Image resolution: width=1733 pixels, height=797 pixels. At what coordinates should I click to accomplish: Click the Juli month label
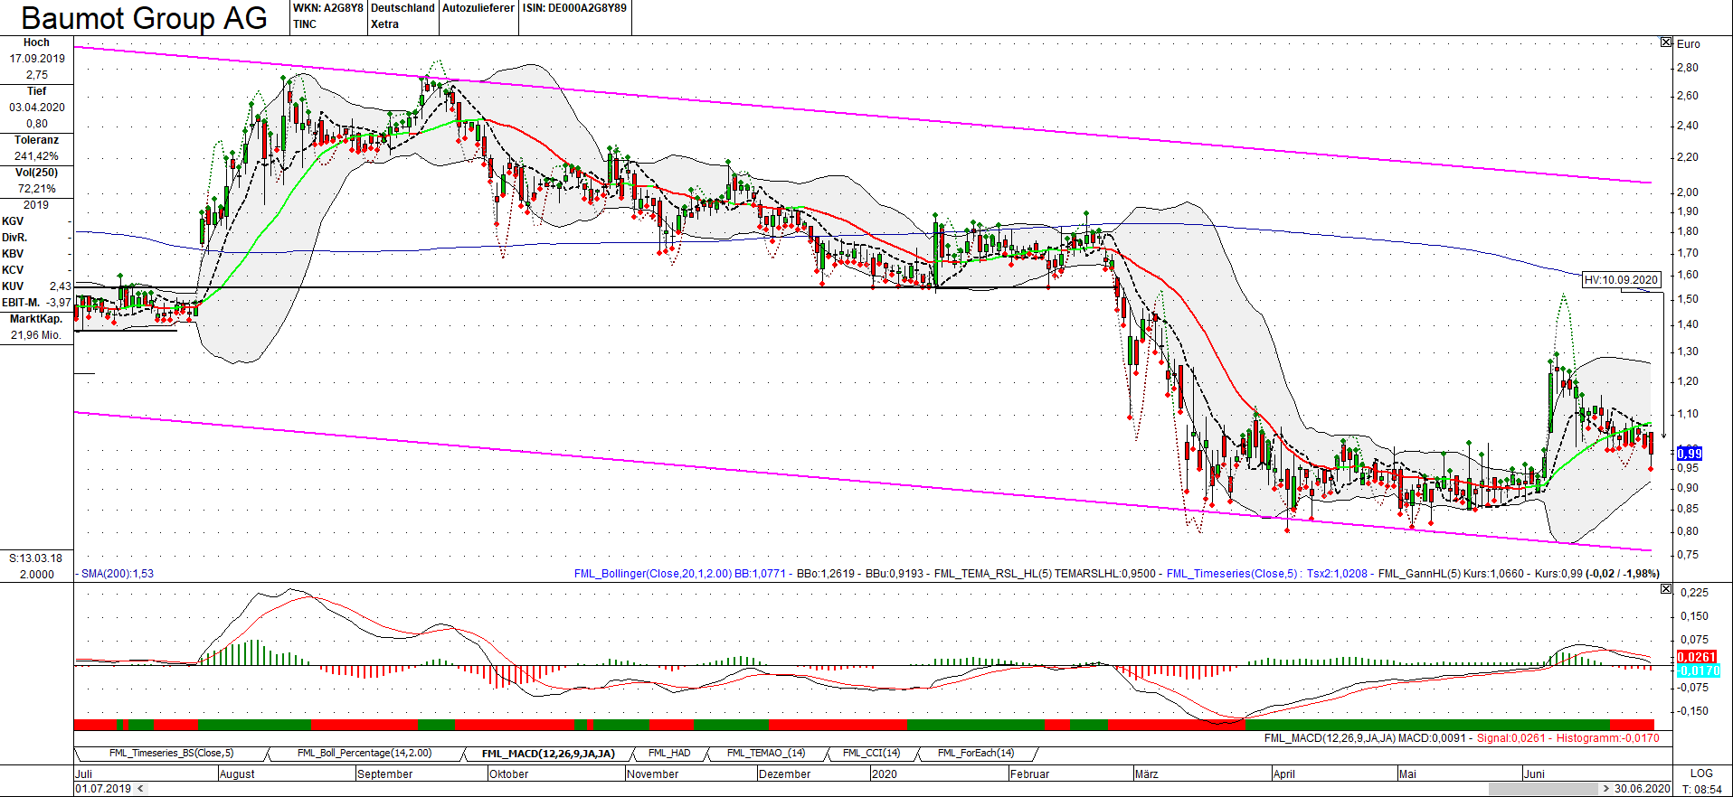84,774
